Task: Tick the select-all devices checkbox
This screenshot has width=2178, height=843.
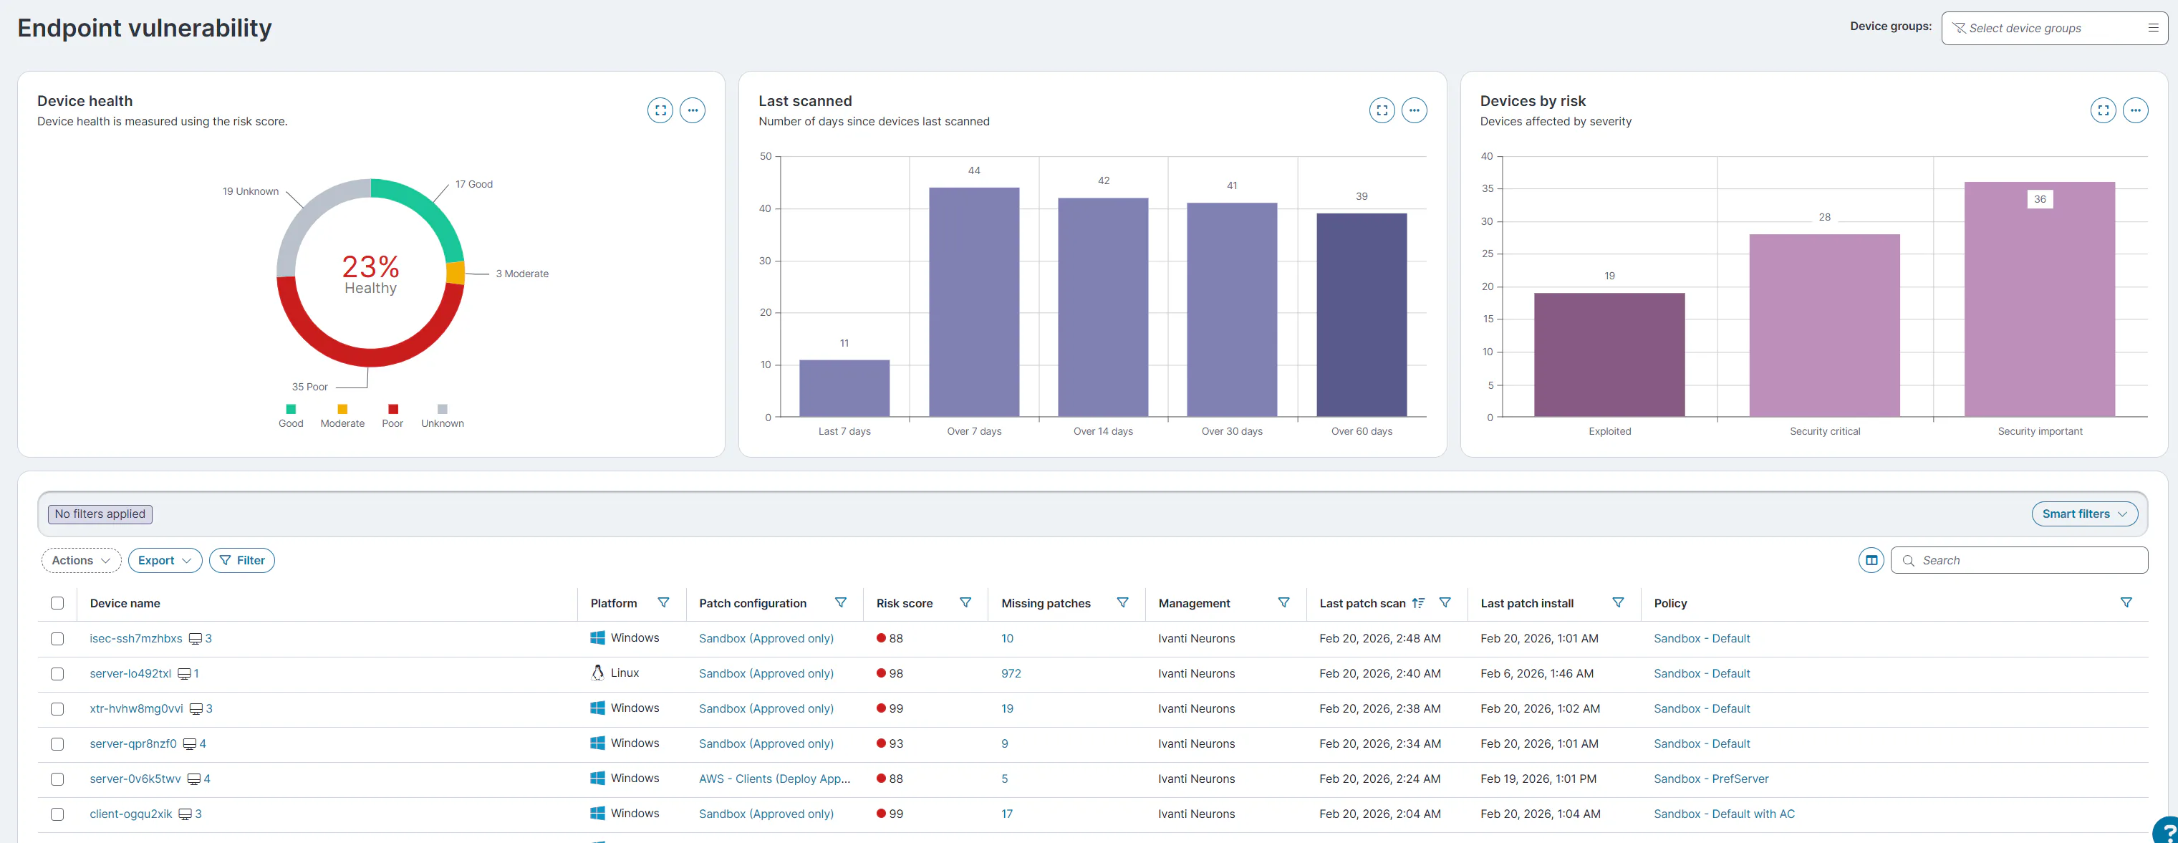Action: (57, 603)
